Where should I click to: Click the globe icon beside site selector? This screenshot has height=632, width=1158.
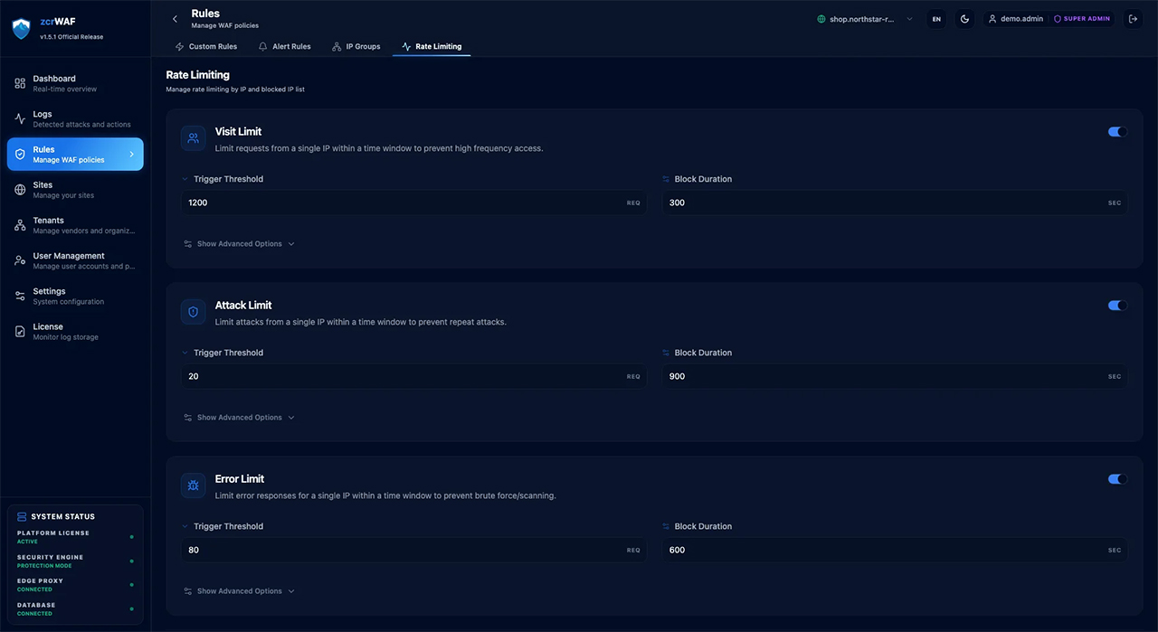[821, 19]
